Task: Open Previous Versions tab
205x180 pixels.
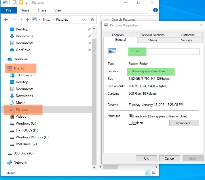Action: (x=152, y=35)
